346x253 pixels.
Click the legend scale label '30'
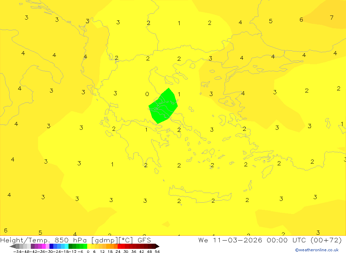pos(126,252)
